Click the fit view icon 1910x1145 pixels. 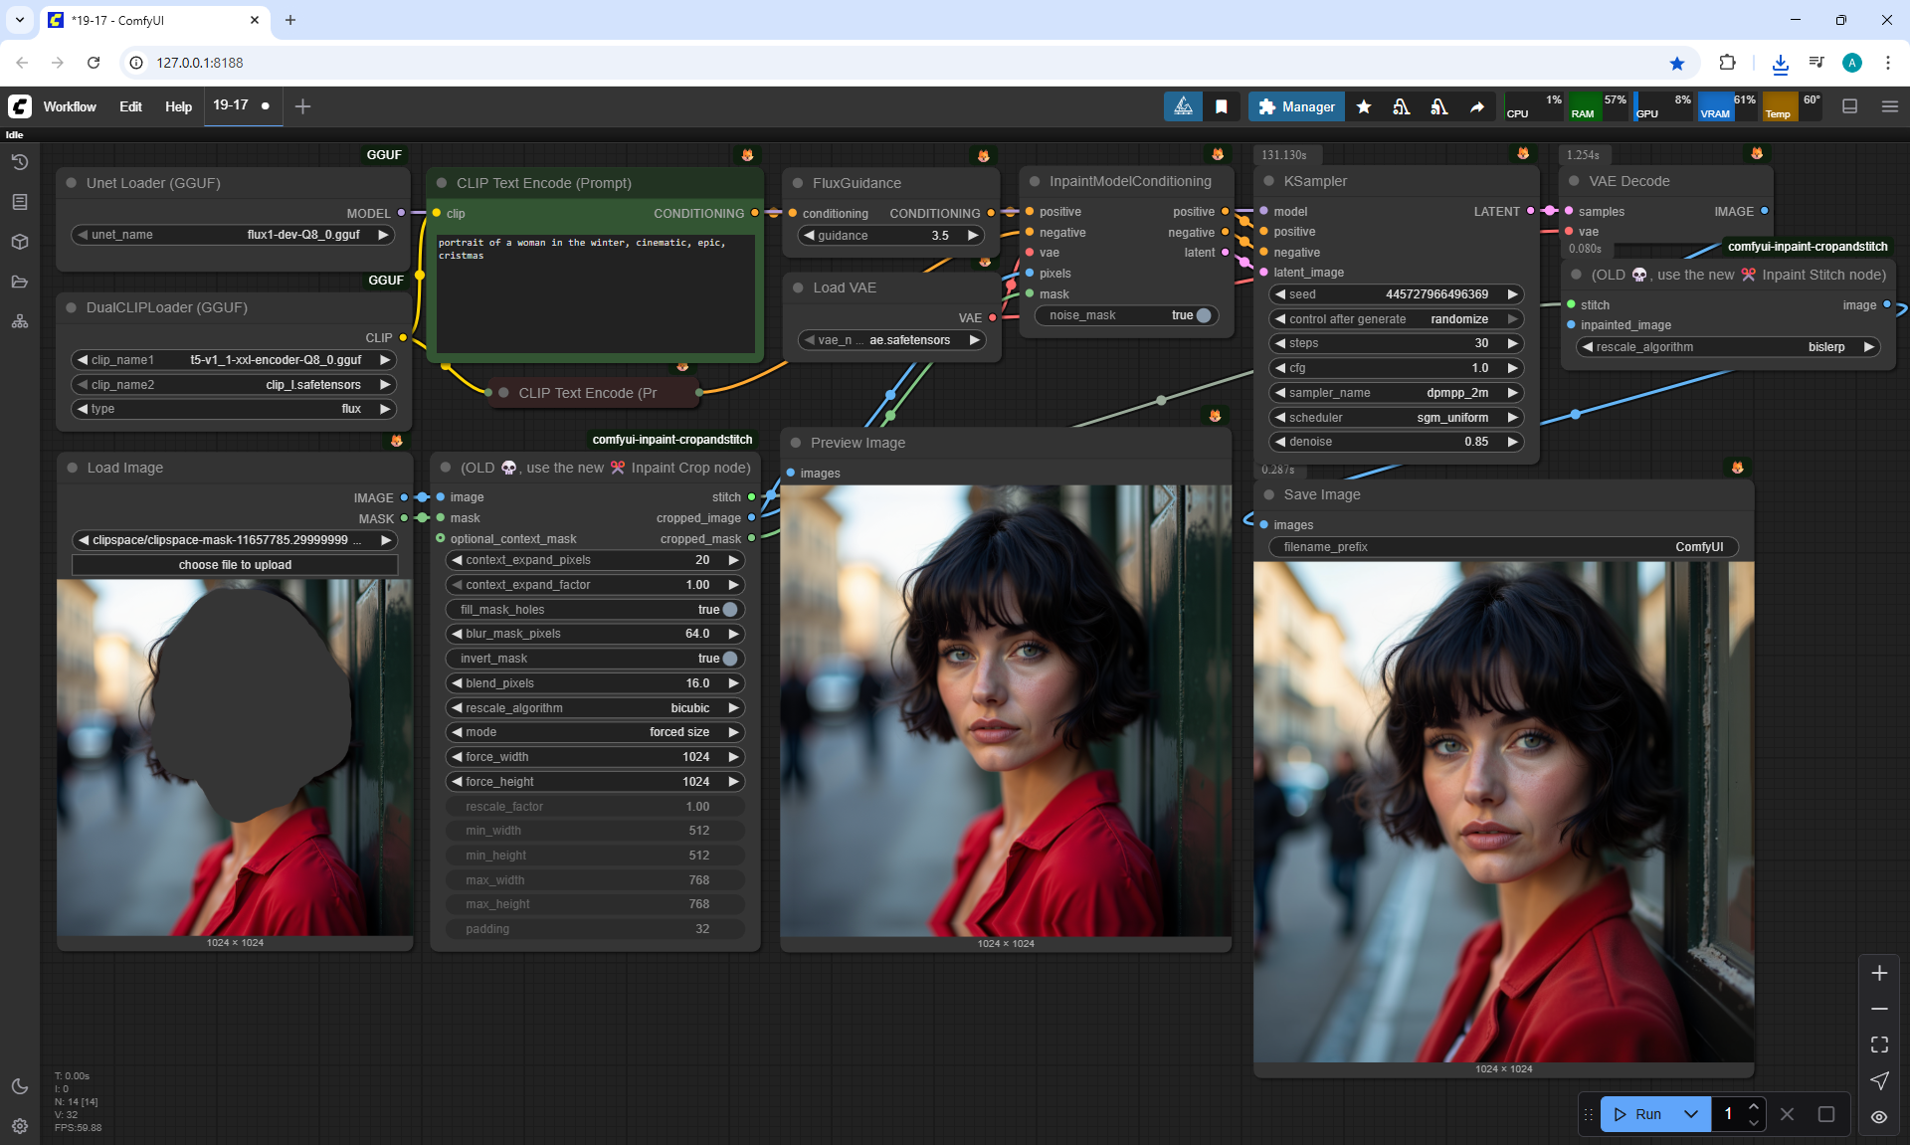pyautogui.click(x=1879, y=1045)
